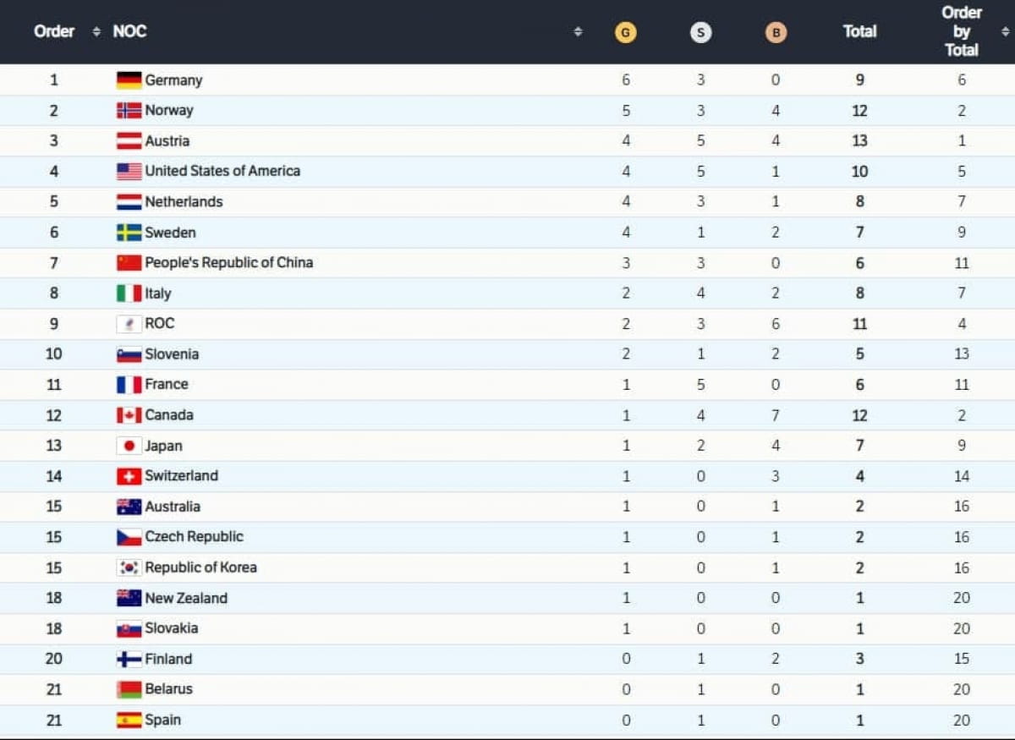Click the NOC column header label
1015x740 pixels.
(129, 32)
